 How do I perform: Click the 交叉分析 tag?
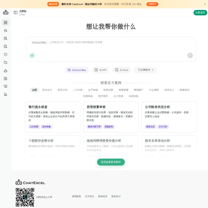tap(163, 127)
